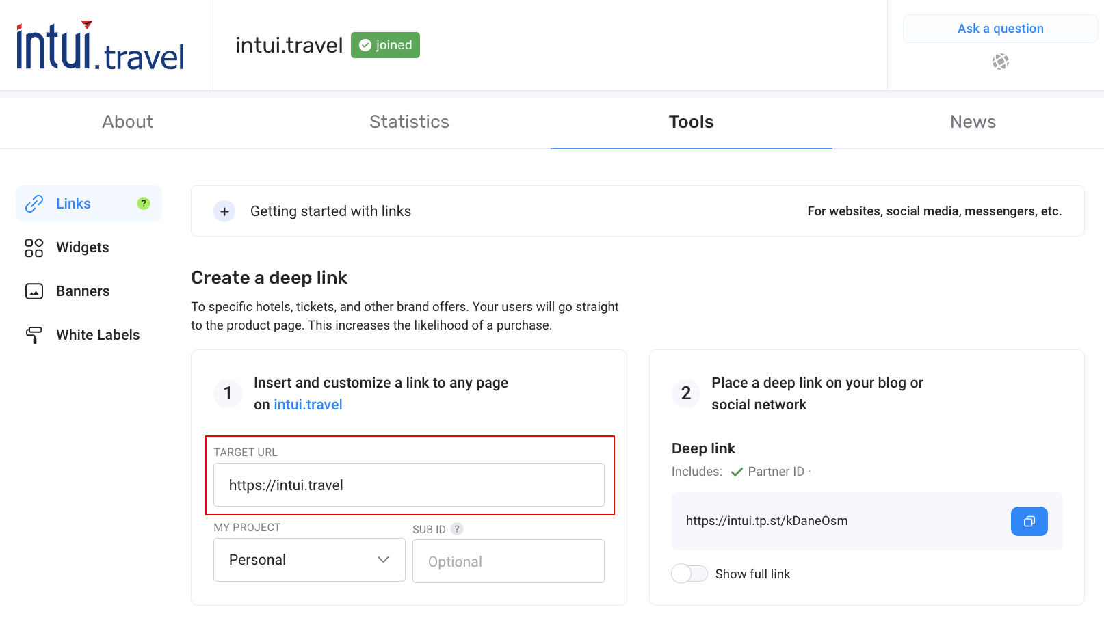This screenshot has width=1104, height=618.
Task: Click the Sub ID help question mark icon
Action: coord(457,528)
